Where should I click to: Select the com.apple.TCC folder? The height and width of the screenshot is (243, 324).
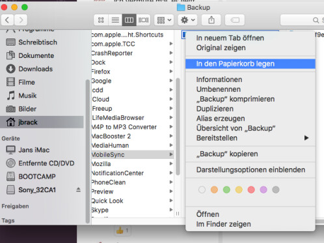[133, 44]
